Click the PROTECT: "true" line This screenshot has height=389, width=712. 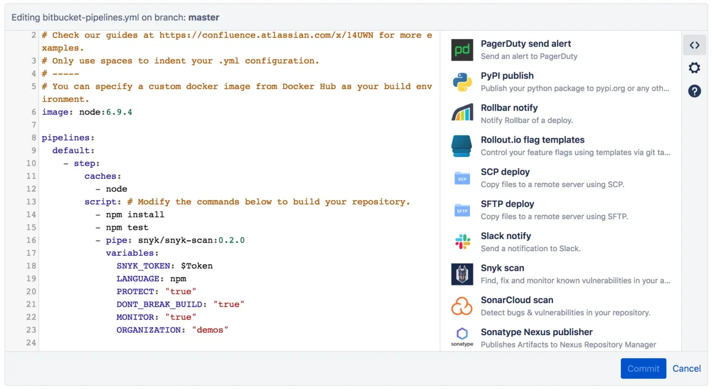click(x=157, y=291)
